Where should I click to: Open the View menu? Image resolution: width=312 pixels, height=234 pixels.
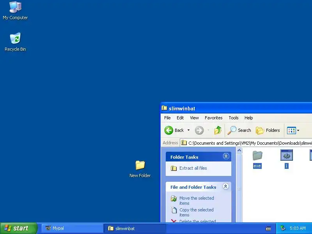194,118
